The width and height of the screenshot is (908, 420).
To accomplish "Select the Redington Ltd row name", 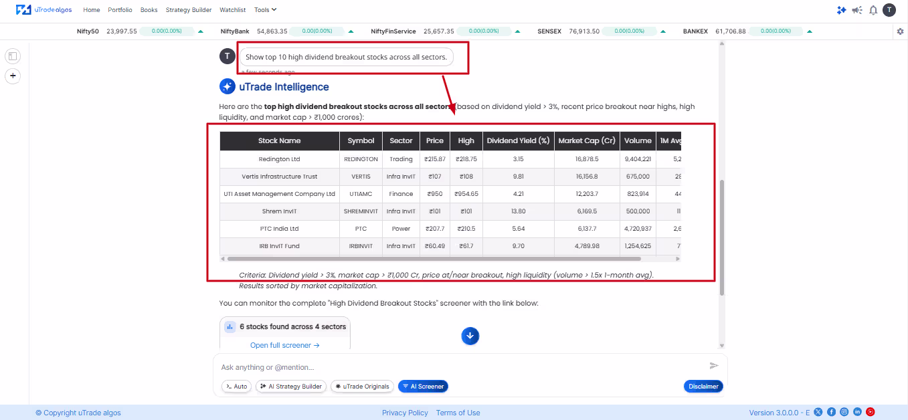I will click(280, 159).
